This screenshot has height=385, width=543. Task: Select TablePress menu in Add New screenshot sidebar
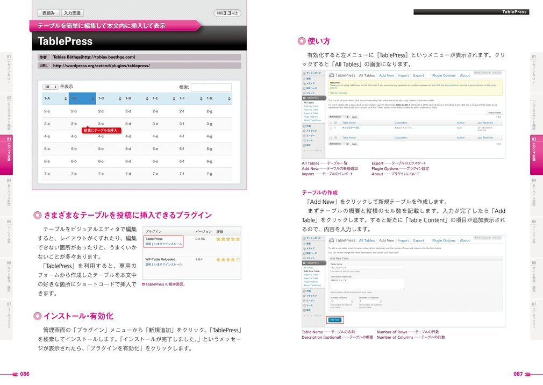(313, 263)
